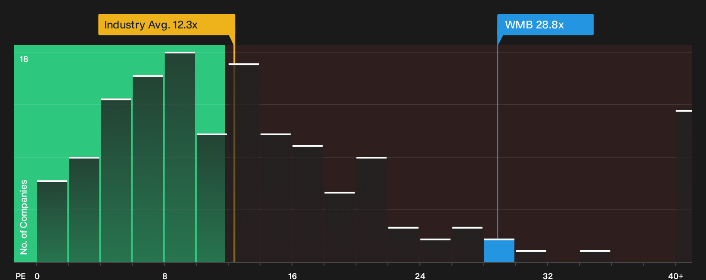
Task: Click the '24' x-axis tick label
Action: point(420,276)
